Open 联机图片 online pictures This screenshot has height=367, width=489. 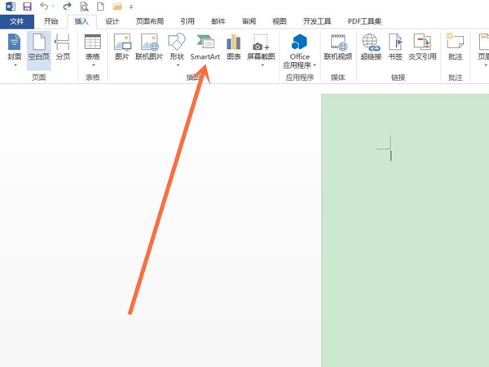tap(149, 47)
